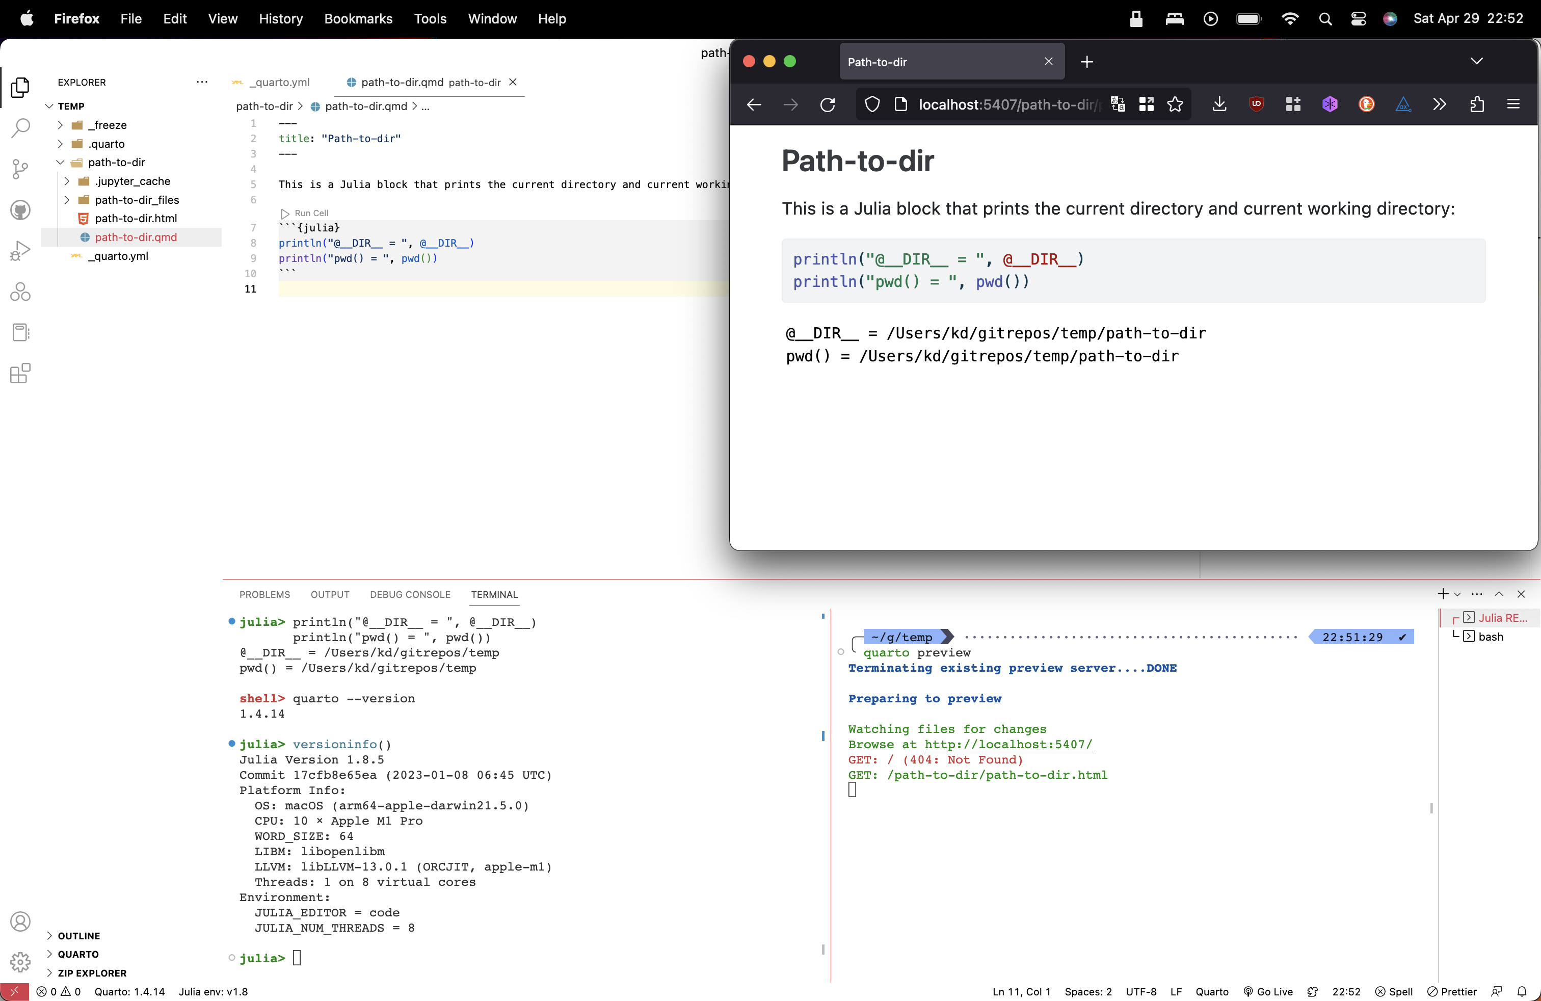
Task: Open the localhost:5407 link in the terminal
Action: 1008,745
